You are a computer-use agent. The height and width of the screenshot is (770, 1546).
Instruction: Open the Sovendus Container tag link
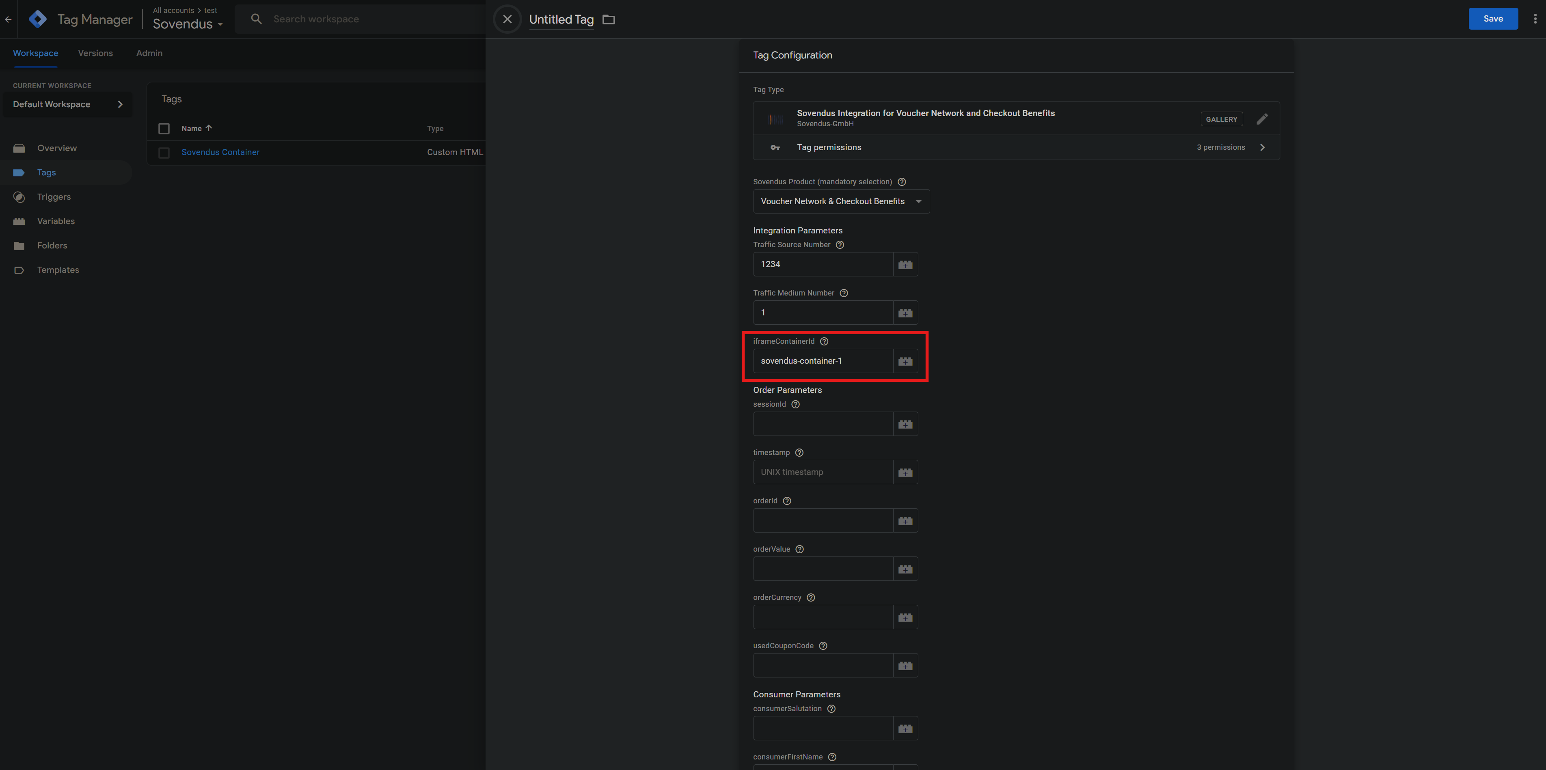click(x=220, y=153)
